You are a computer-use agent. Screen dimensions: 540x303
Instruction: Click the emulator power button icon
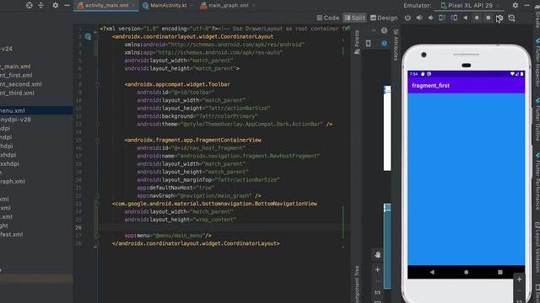click(408, 18)
